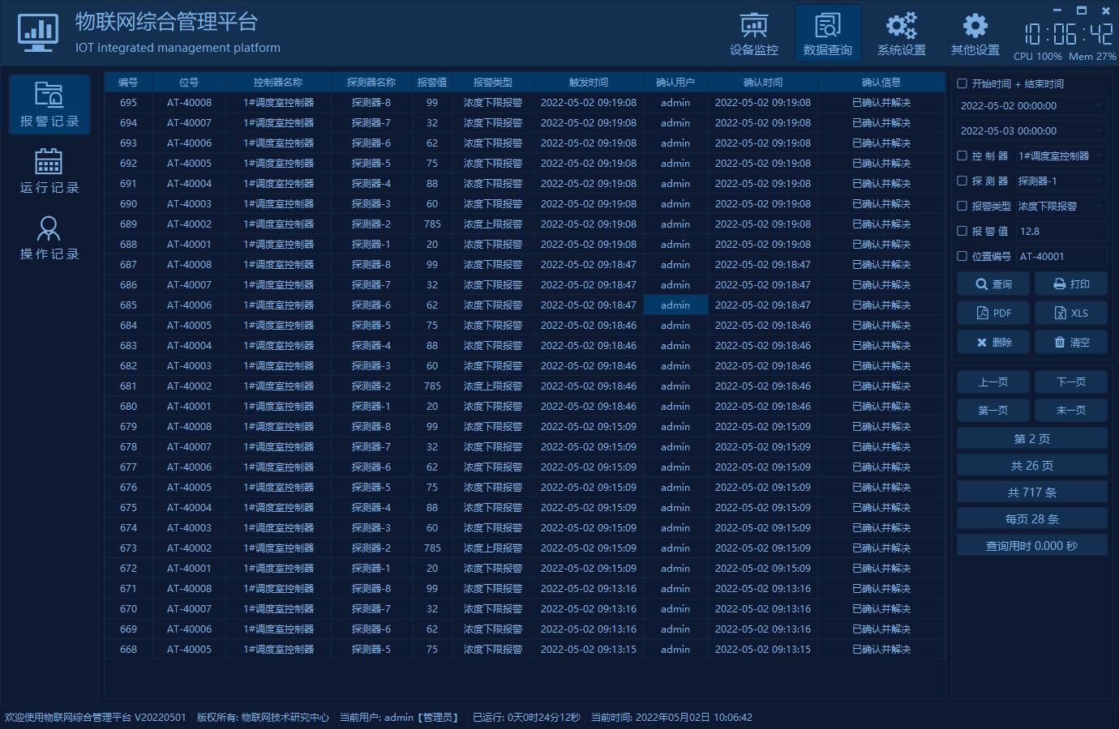This screenshot has width=1119, height=729.
Task: Click the 报警值 input field showing 12.8
Action: pyautogui.click(x=1061, y=232)
